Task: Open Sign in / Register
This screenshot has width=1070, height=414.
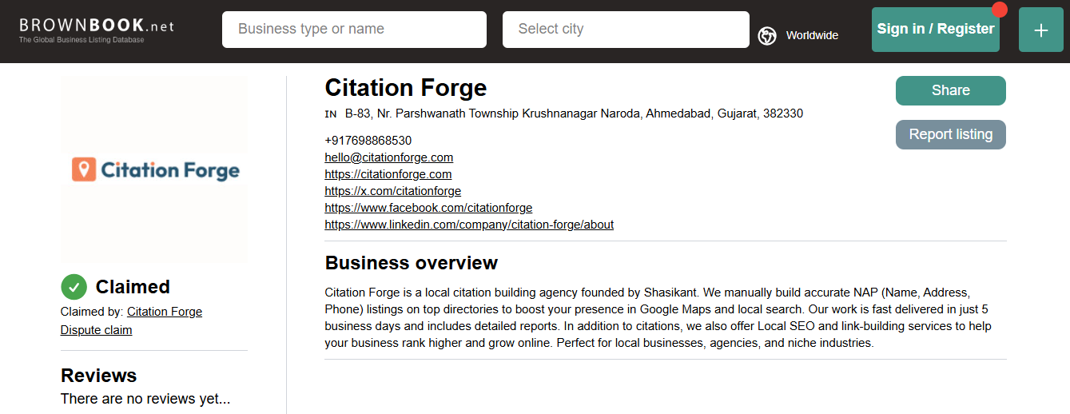Action: tap(936, 30)
